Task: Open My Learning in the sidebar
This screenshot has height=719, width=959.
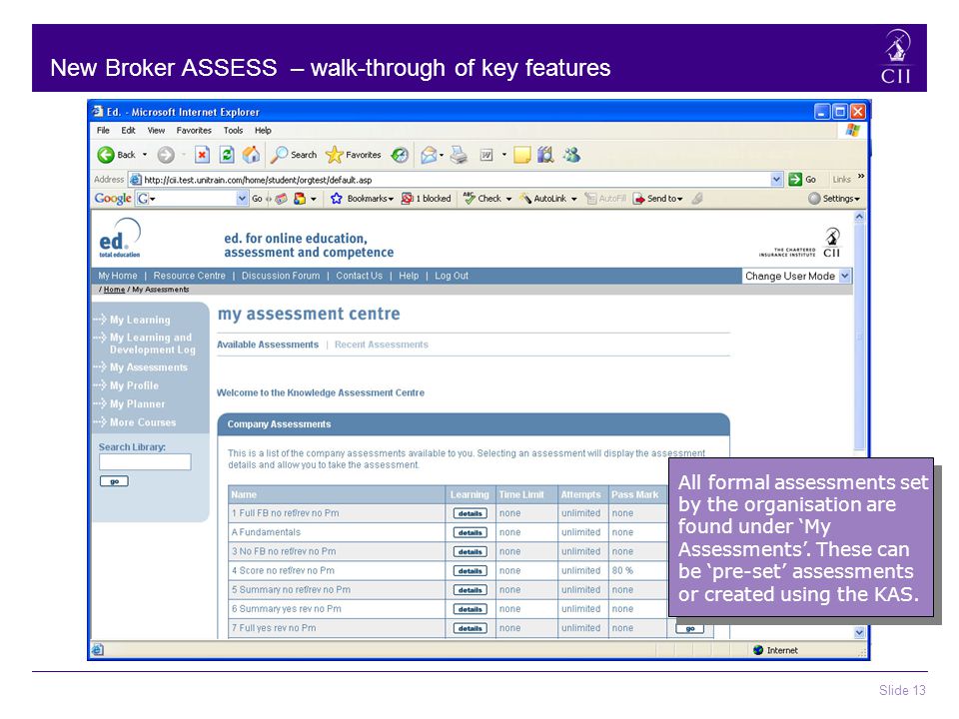Action: click(140, 320)
